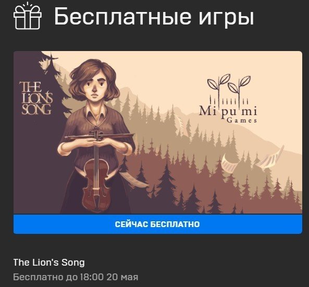This screenshot has width=309, height=287.
Task: Click the gift box icon
Action: [28, 16]
